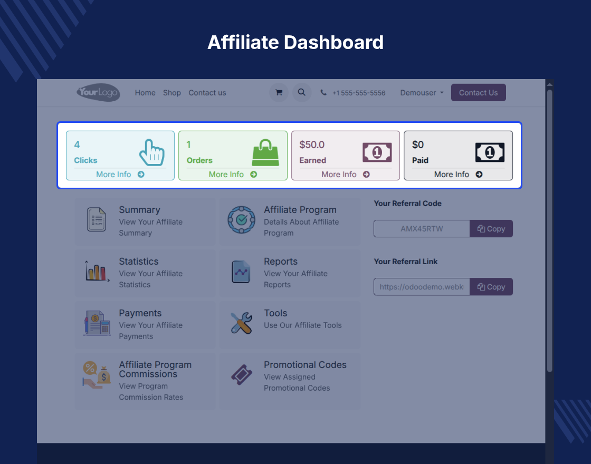Click the green shopping bag Orders icon

265,152
